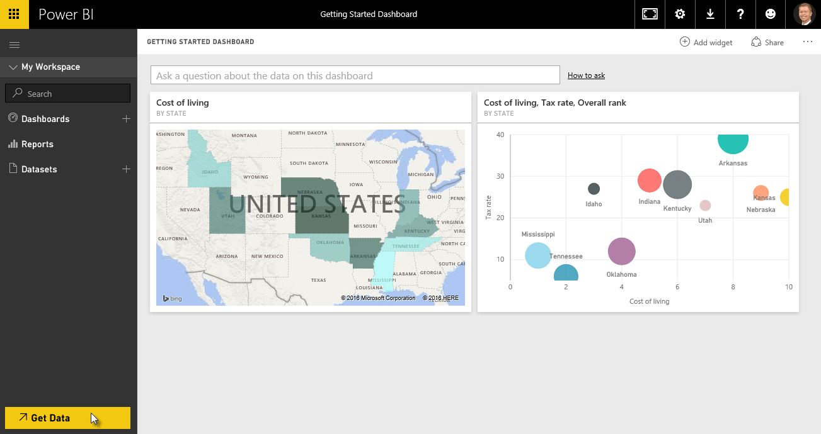Focus the ask a question input box
Screen dimensions: 821x434
click(x=355, y=75)
